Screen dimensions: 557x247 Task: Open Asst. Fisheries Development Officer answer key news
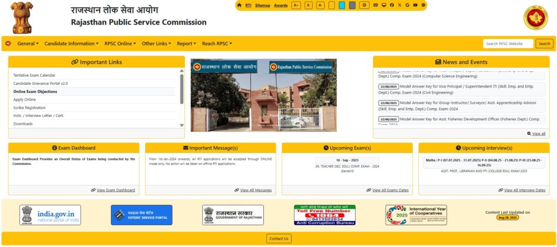(461, 120)
